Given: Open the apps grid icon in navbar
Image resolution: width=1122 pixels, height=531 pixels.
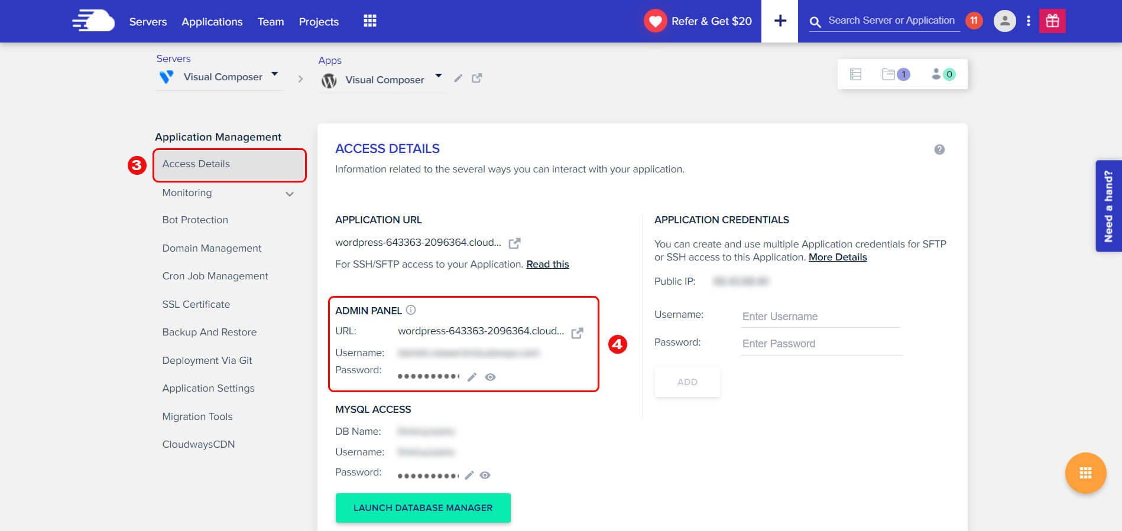Looking at the screenshot, I should pos(370,21).
